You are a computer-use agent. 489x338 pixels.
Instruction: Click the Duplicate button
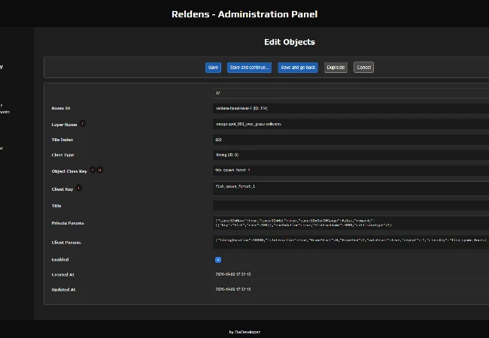[336, 68]
